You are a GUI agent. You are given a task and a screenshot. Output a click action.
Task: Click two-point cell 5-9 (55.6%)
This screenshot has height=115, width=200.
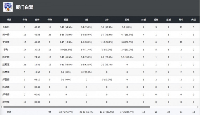(x=86, y=35)
